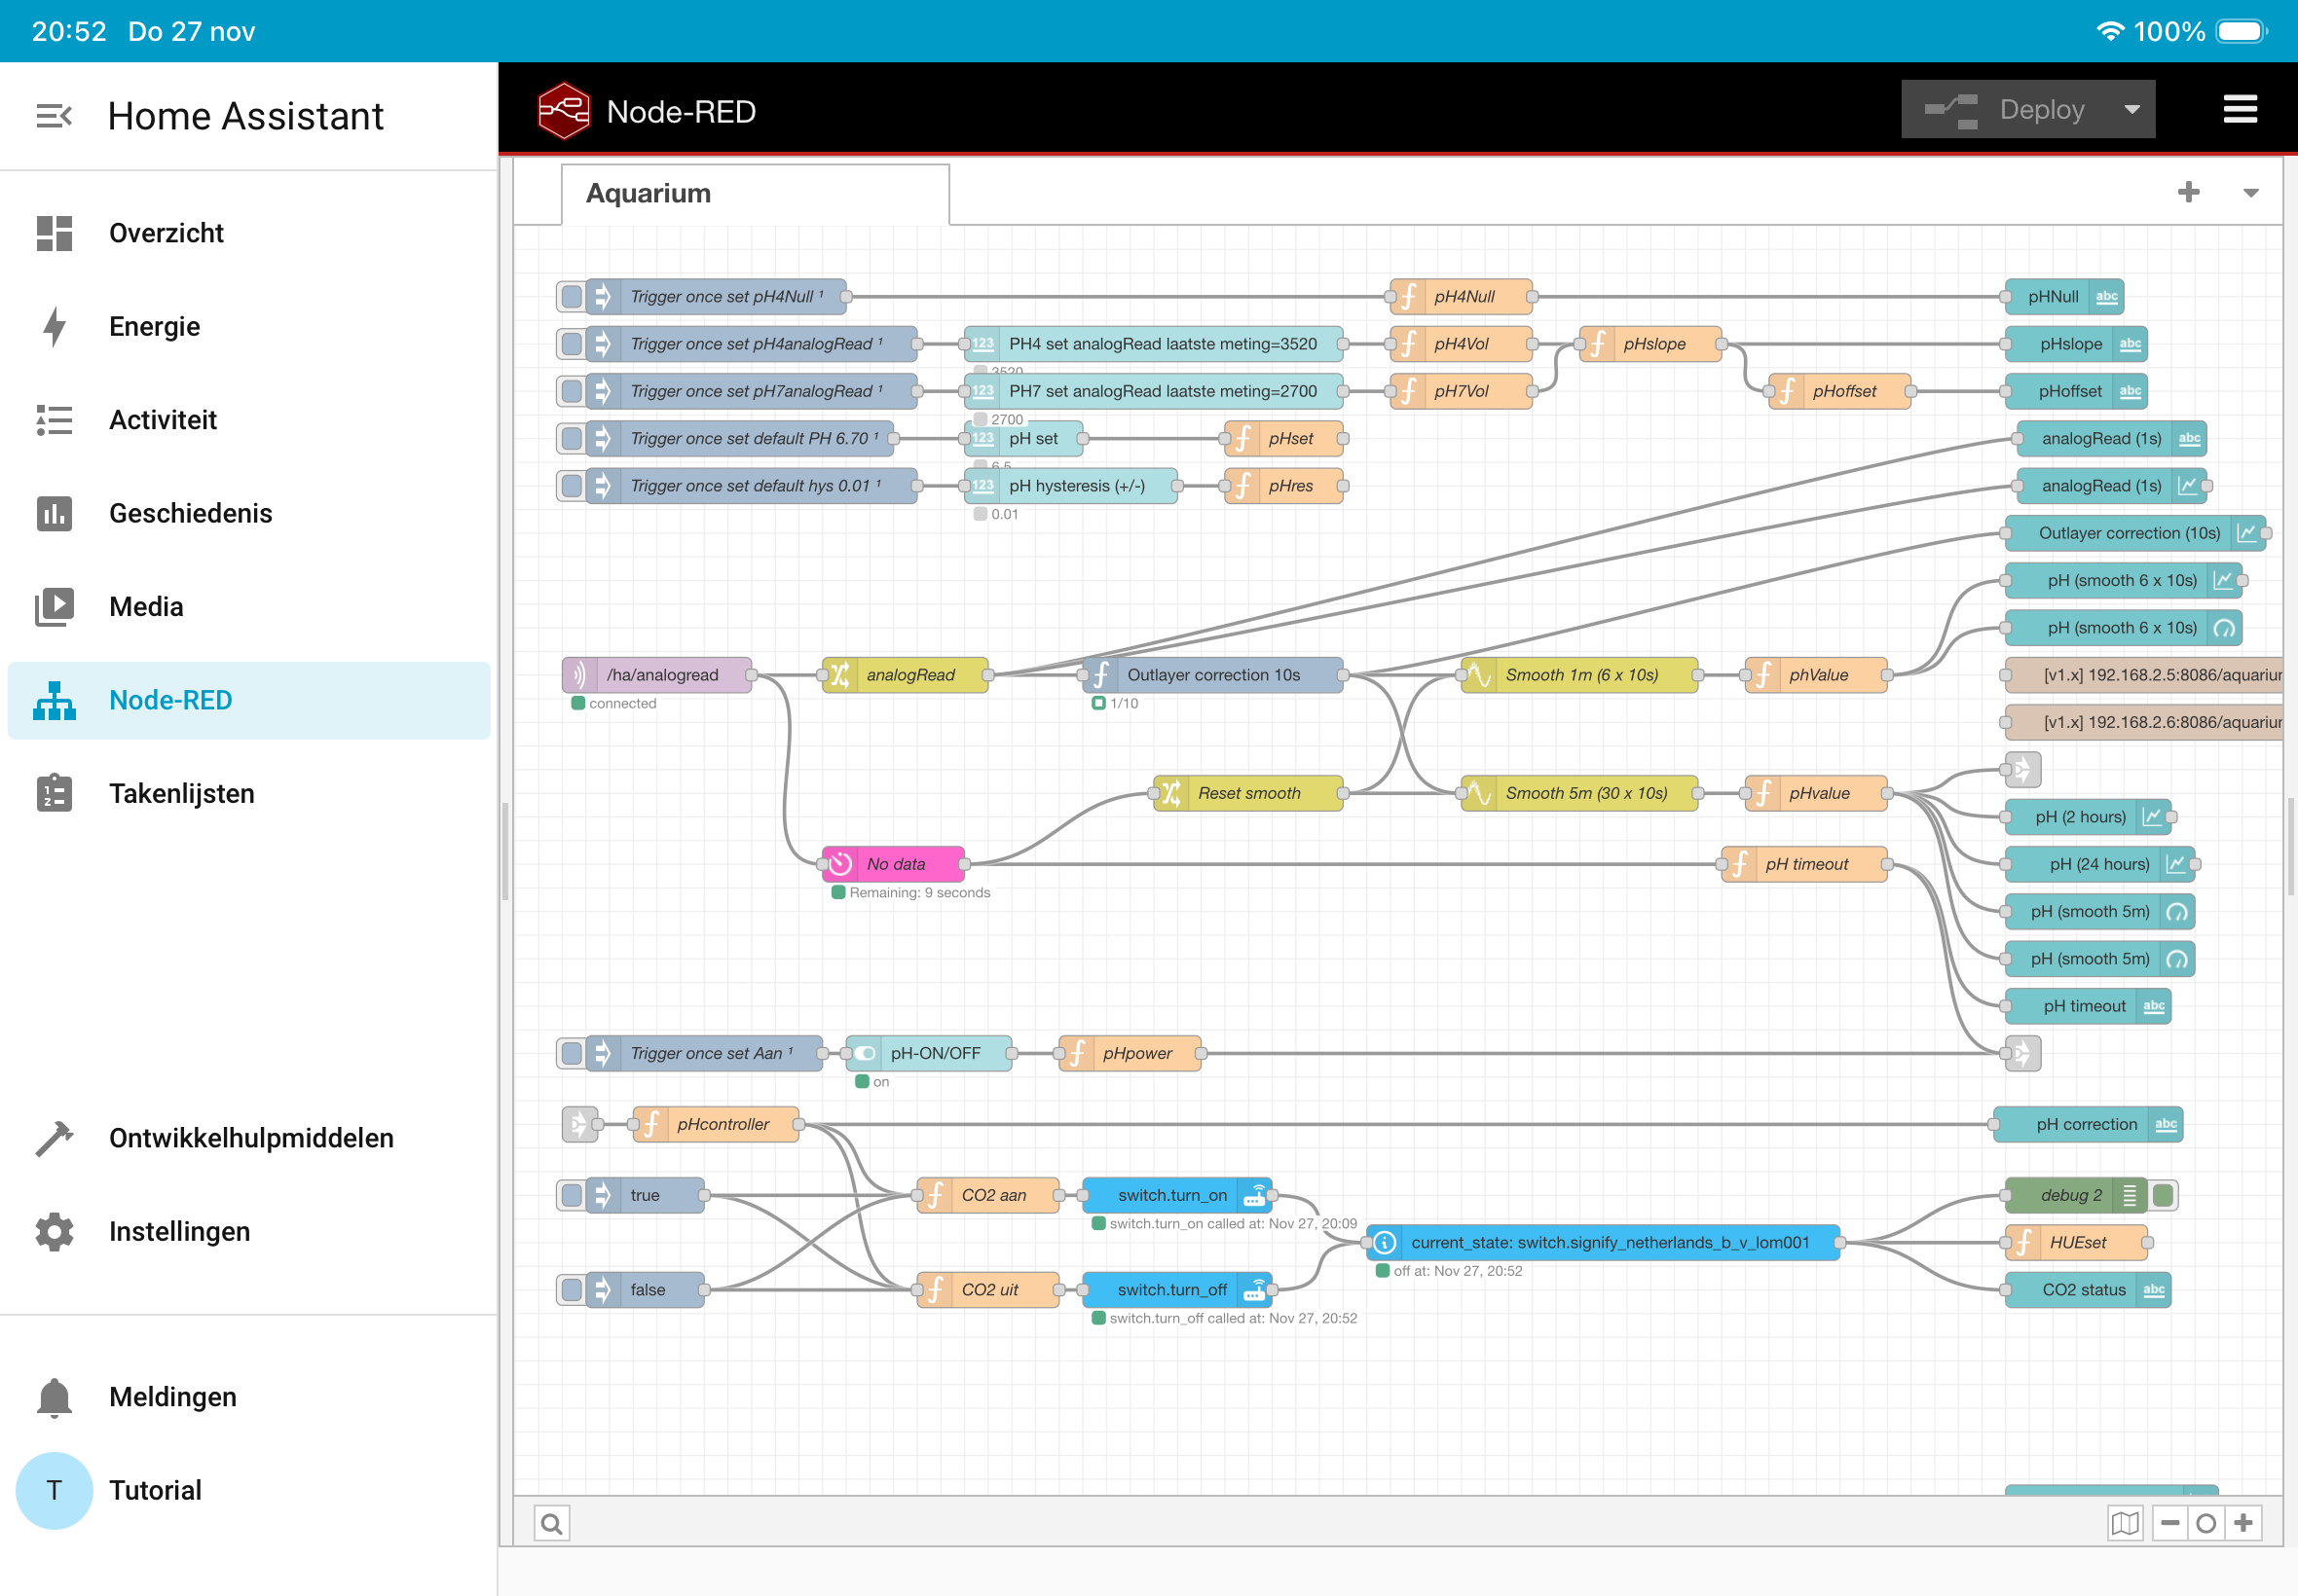Reset zoom with circle icon

[x=2205, y=1523]
